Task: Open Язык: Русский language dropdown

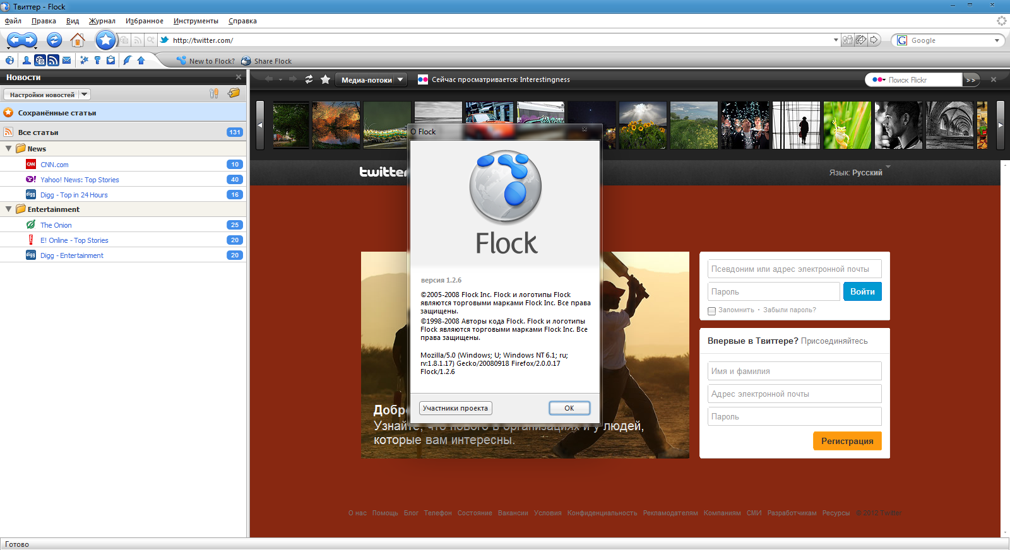Action: point(859,172)
